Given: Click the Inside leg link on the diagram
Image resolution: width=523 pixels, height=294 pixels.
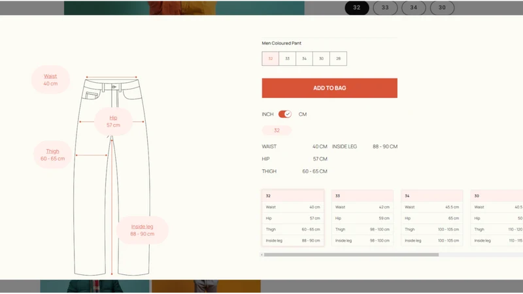Looking at the screenshot, I should coord(142,227).
